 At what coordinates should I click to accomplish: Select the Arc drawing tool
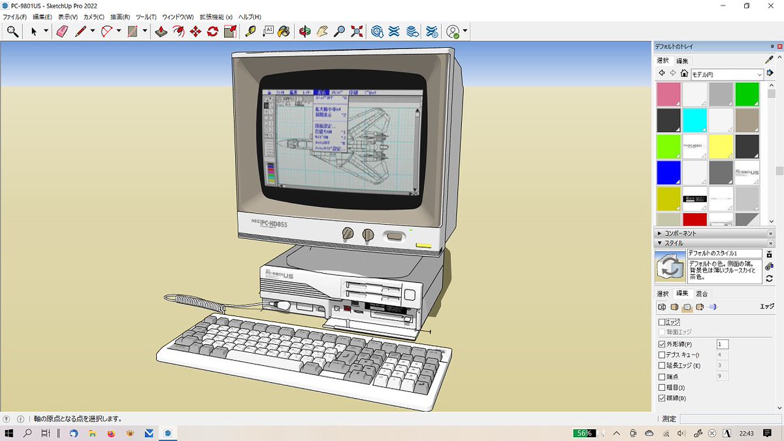[107, 31]
